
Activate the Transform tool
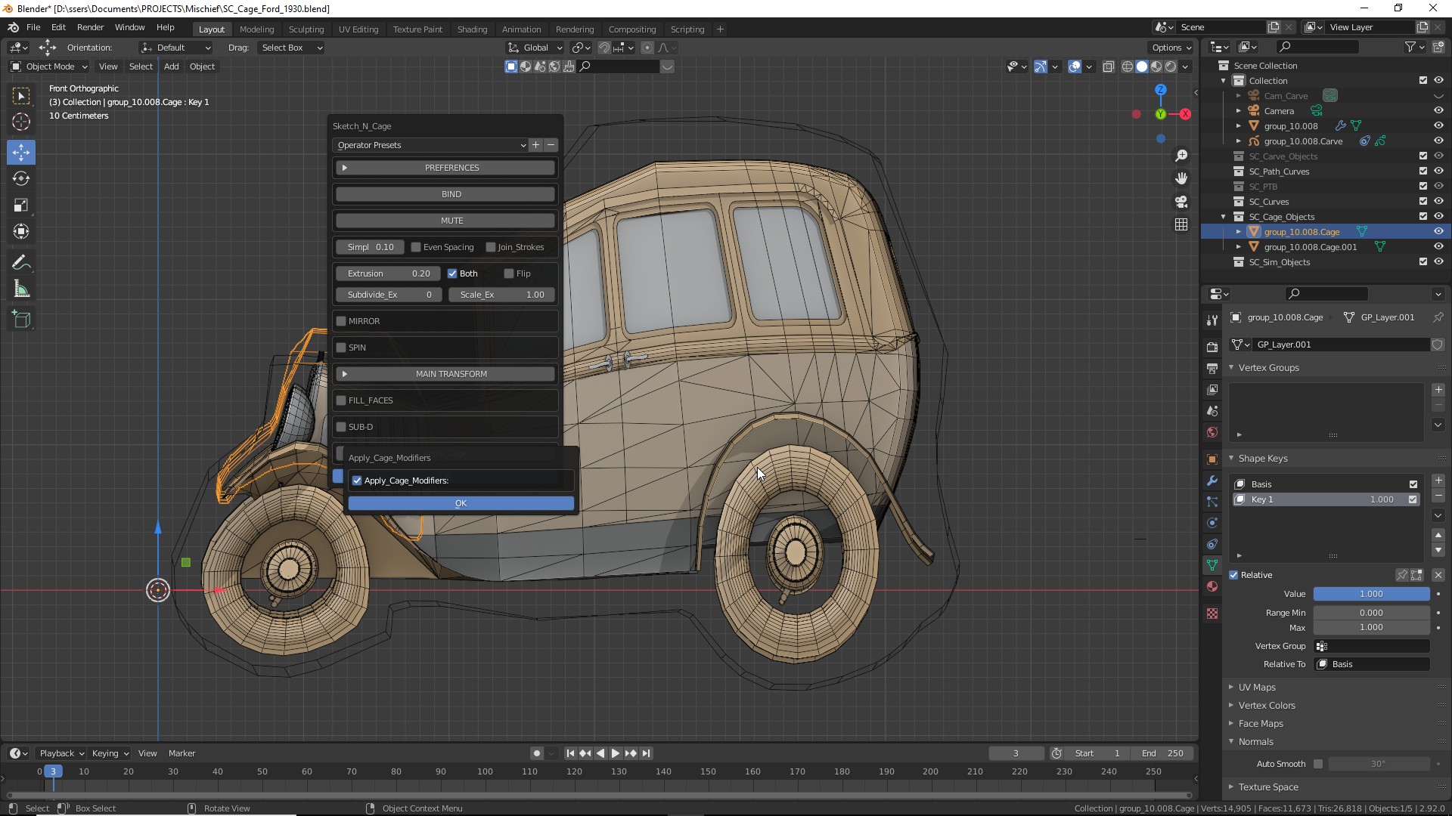click(x=21, y=231)
